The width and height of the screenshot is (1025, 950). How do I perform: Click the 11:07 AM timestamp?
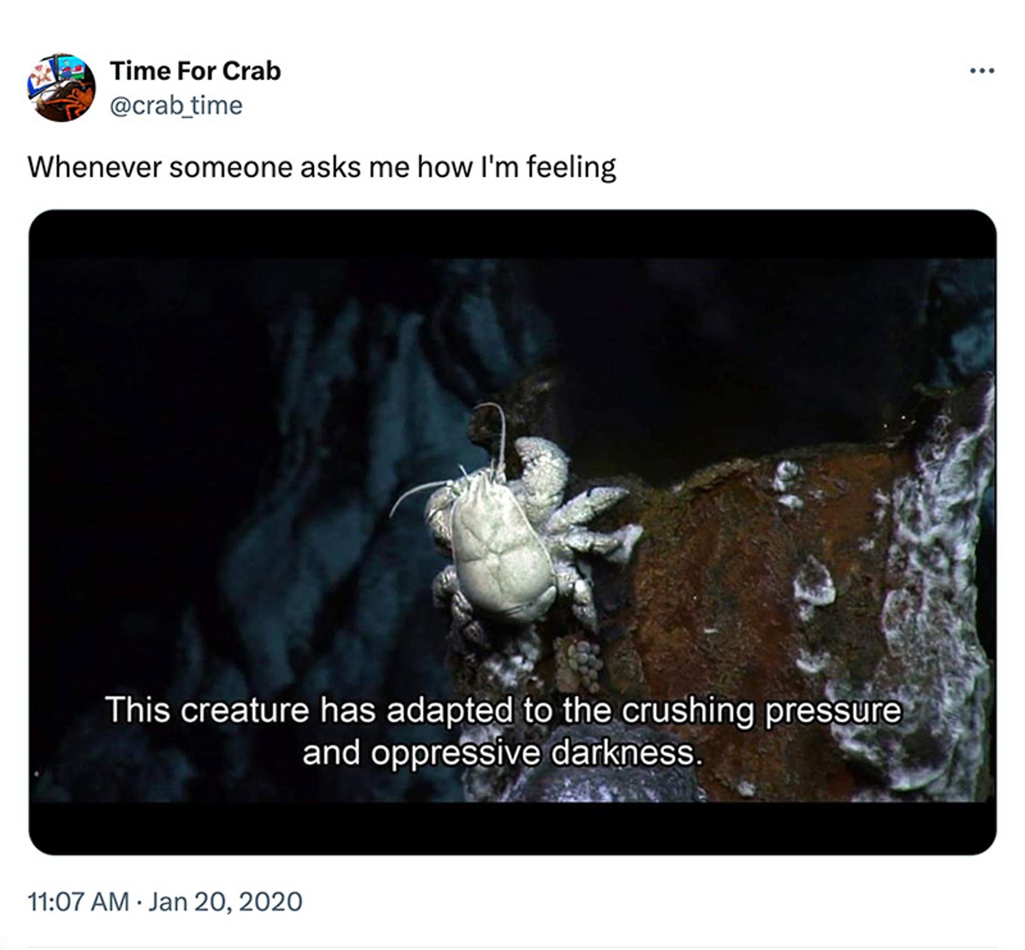click(x=78, y=902)
